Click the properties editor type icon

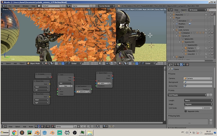point(170,65)
